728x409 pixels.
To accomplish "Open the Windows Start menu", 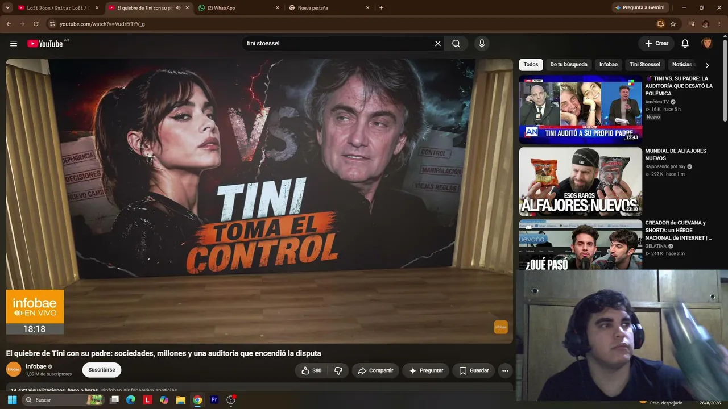I will 12,400.
